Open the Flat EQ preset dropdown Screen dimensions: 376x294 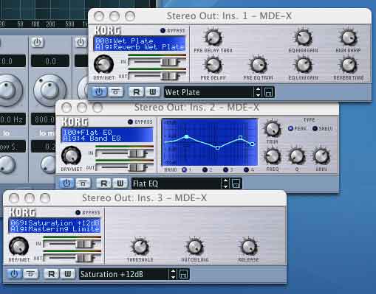point(177,183)
